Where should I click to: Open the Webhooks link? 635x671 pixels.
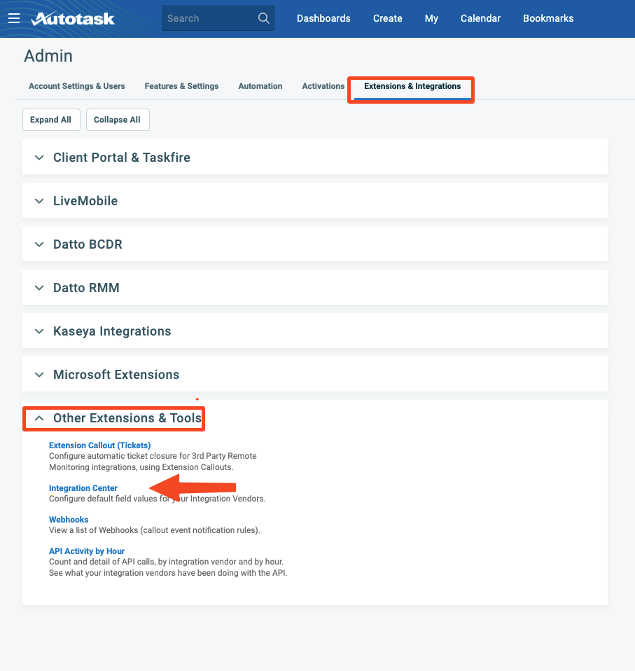click(x=69, y=520)
